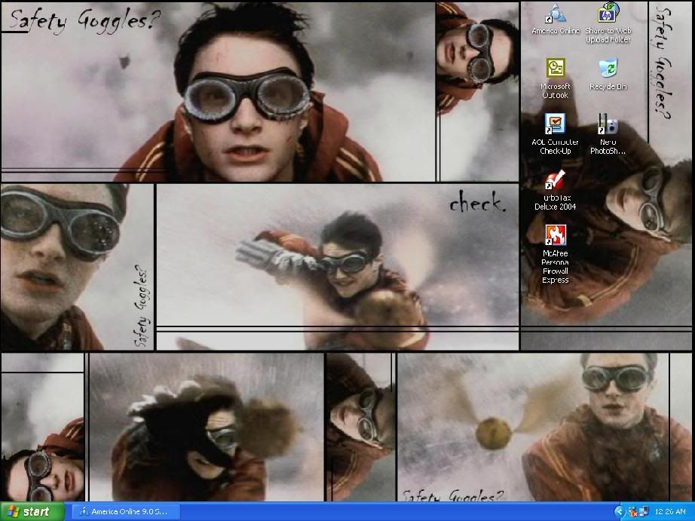
Task: Open the network connection tray icon
Action: click(643, 512)
